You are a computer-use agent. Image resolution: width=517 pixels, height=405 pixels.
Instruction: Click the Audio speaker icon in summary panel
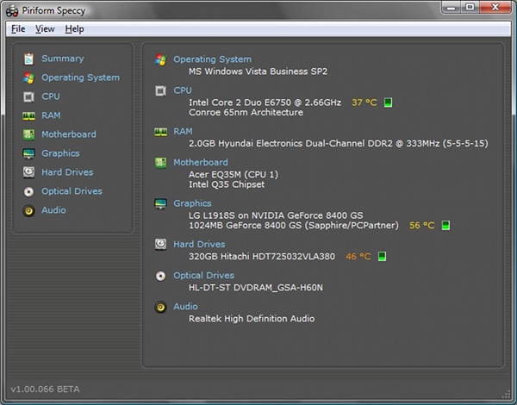tap(160, 307)
